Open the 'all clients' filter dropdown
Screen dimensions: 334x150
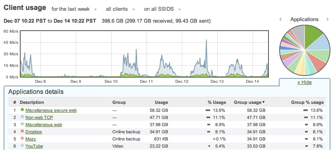click(120, 9)
